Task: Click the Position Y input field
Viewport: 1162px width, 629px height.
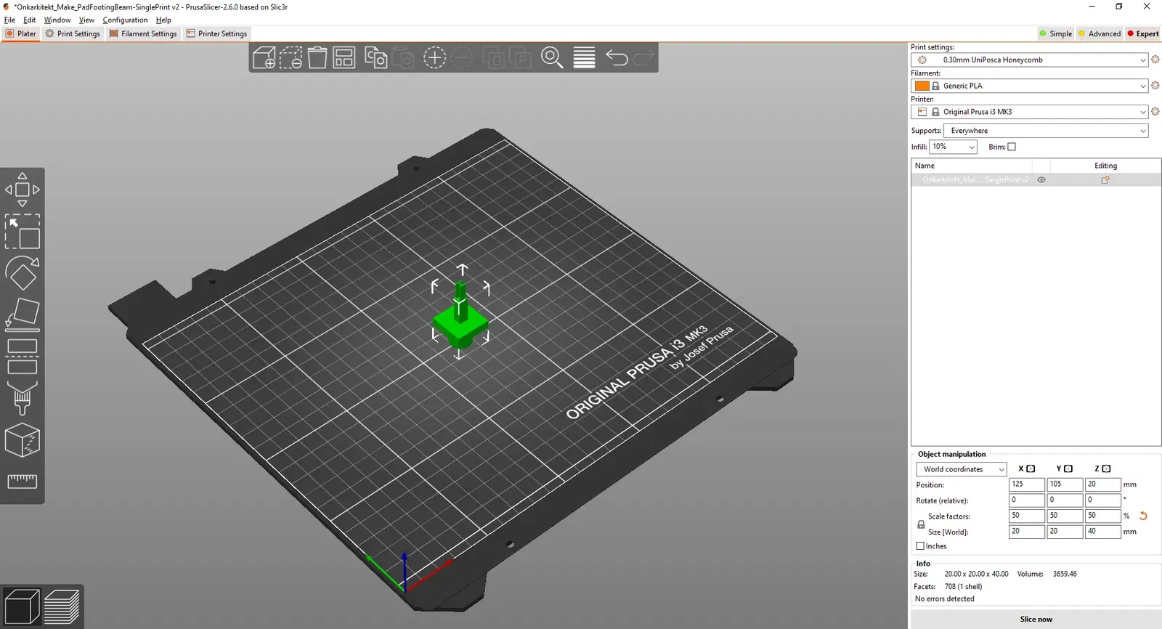Action: [x=1065, y=484]
